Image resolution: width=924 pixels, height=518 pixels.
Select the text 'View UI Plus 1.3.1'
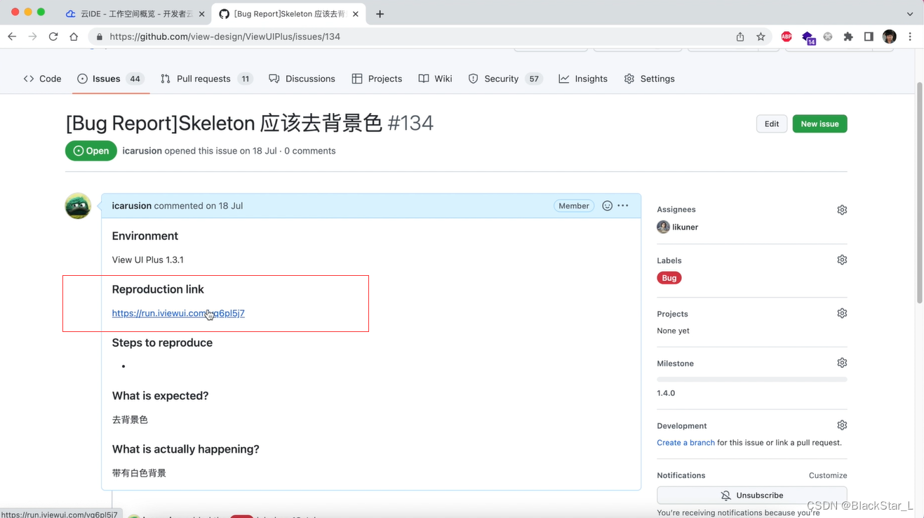(x=148, y=260)
